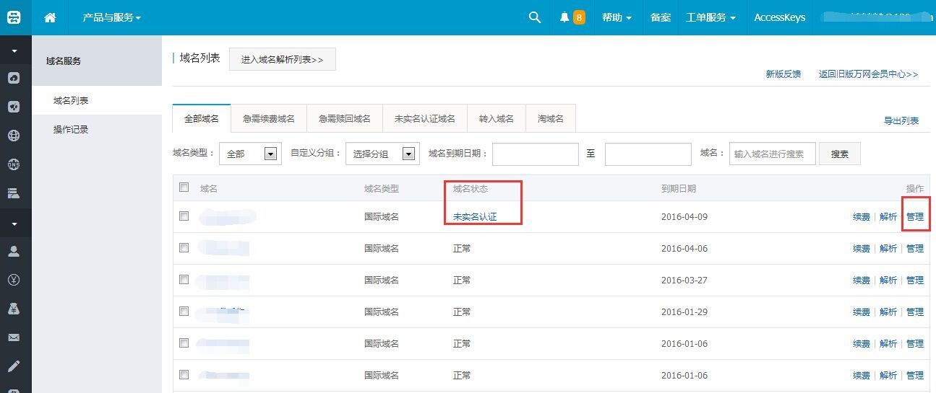The width and height of the screenshot is (936, 393).
Task: Click the home icon in top bar
Action: click(x=50, y=17)
